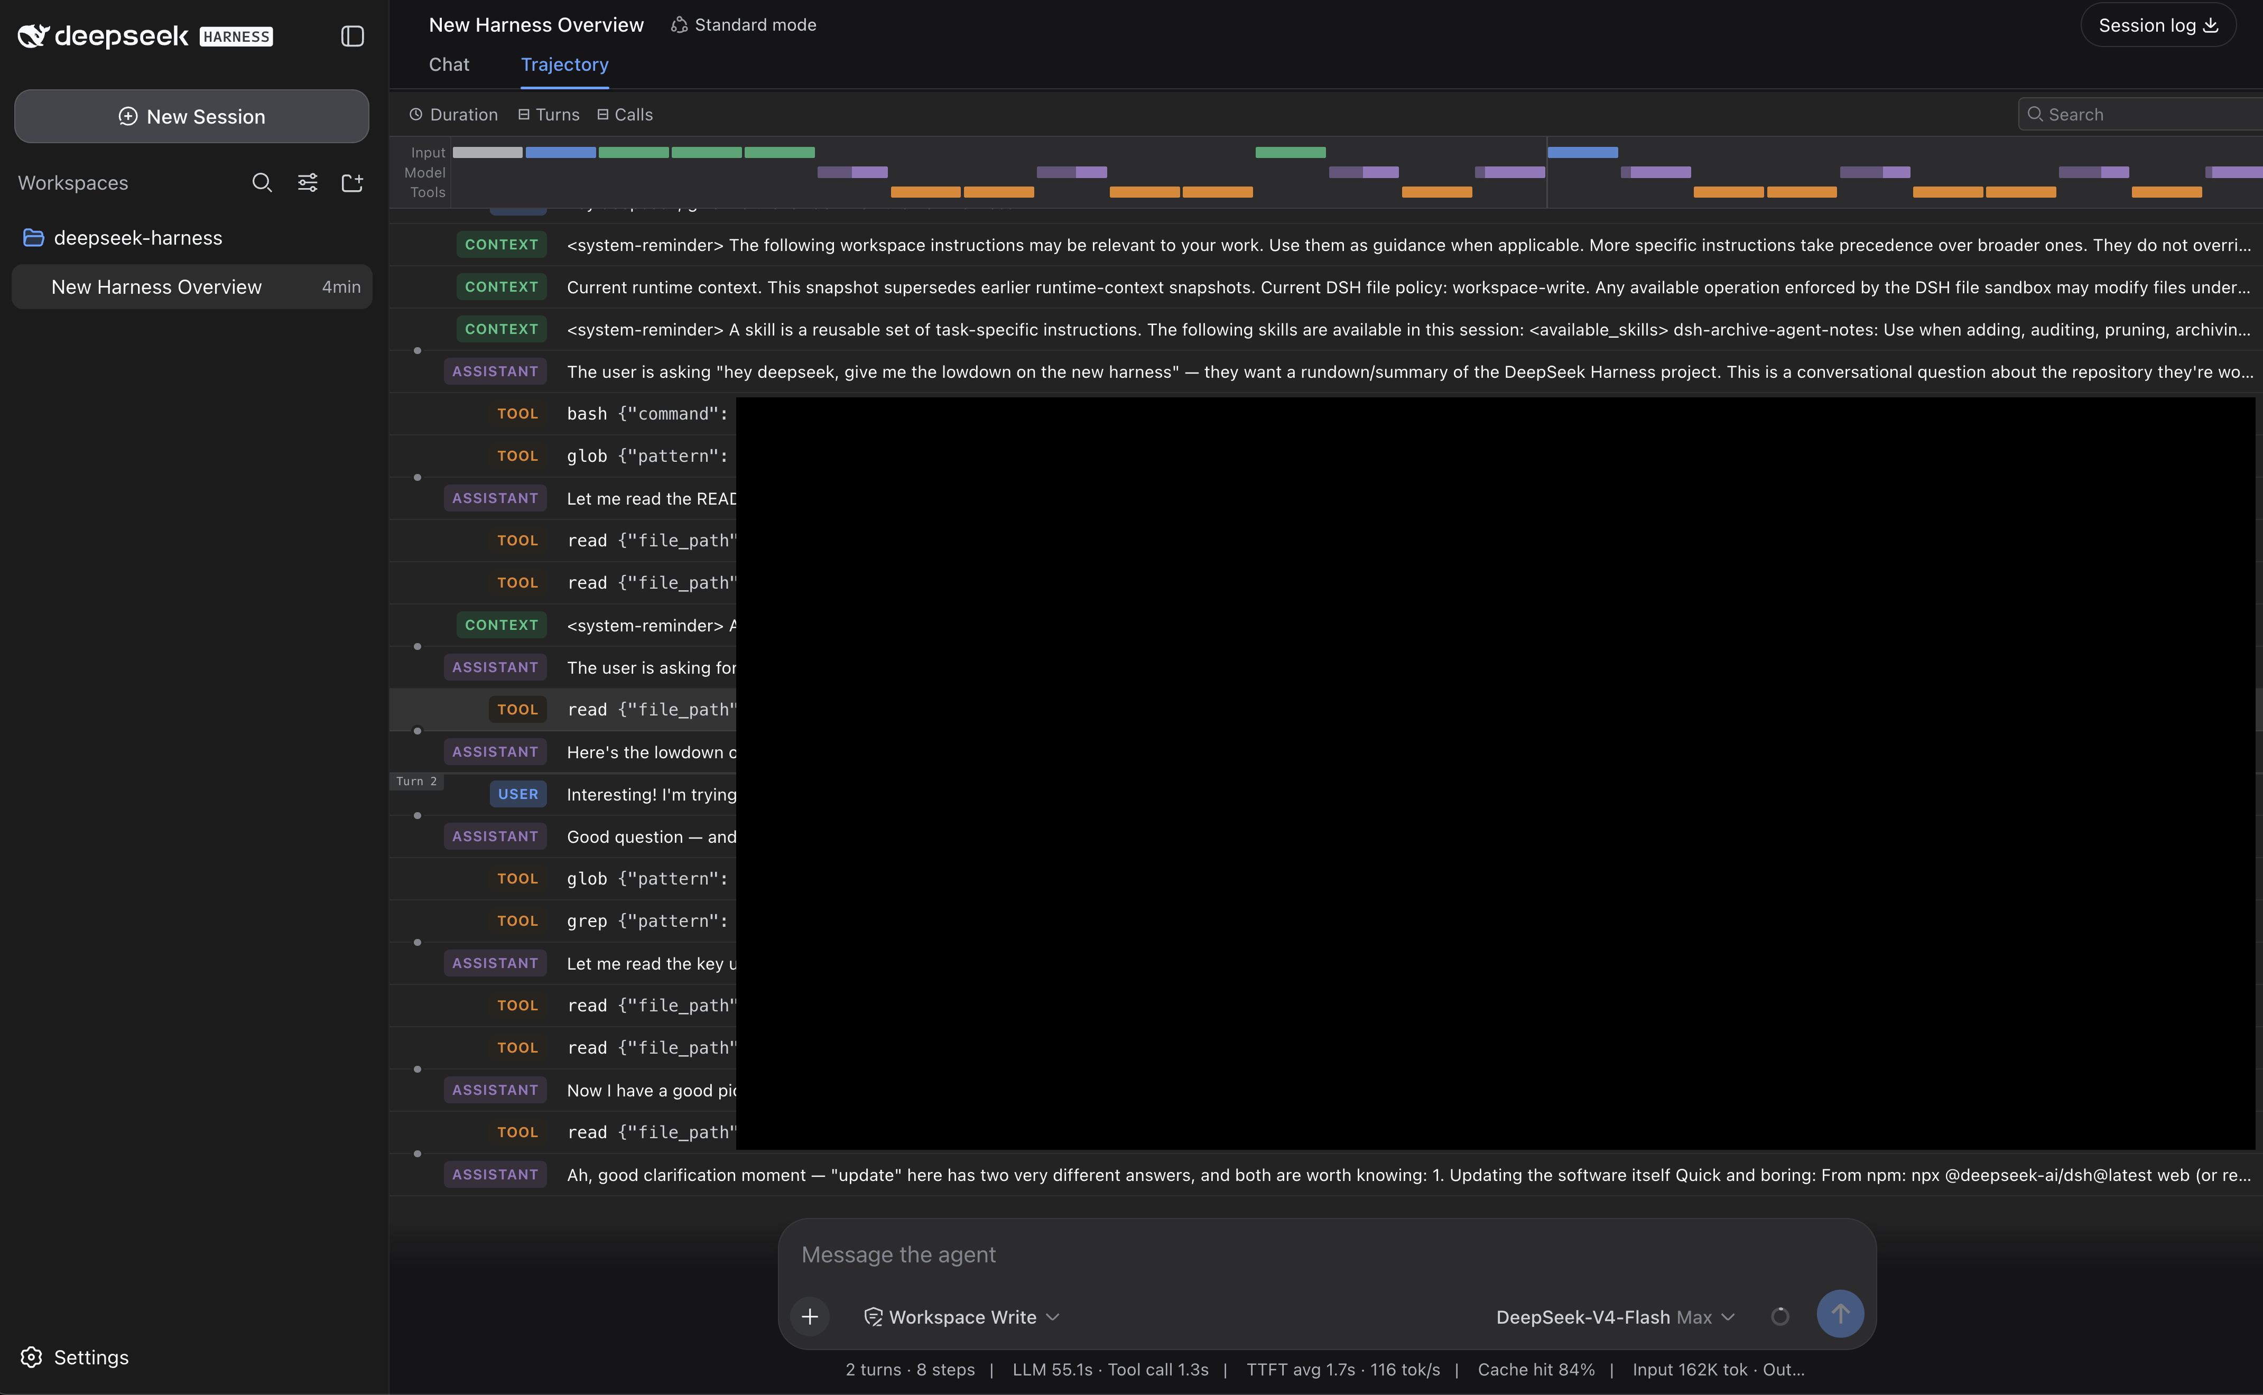Click the Message the agent input

1327,1255
